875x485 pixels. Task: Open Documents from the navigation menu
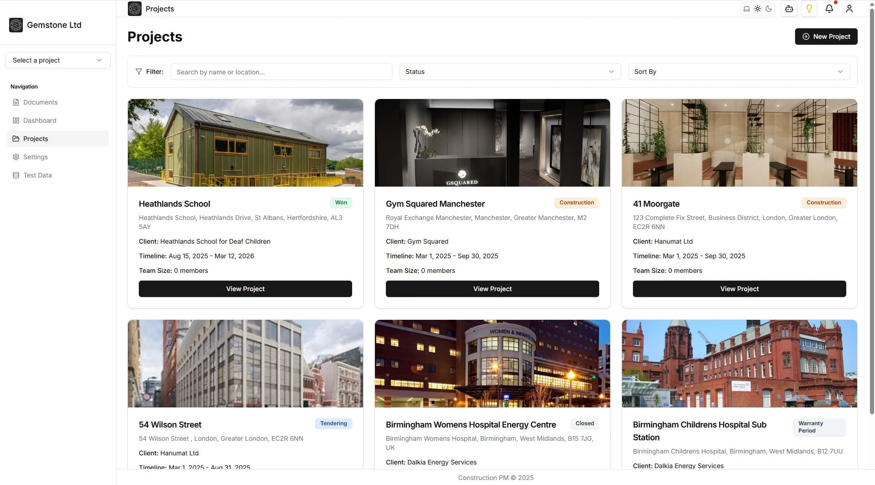pos(40,102)
